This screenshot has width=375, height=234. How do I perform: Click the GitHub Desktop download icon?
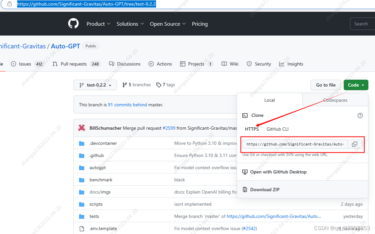pyautogui.click(x=245, y=172)
